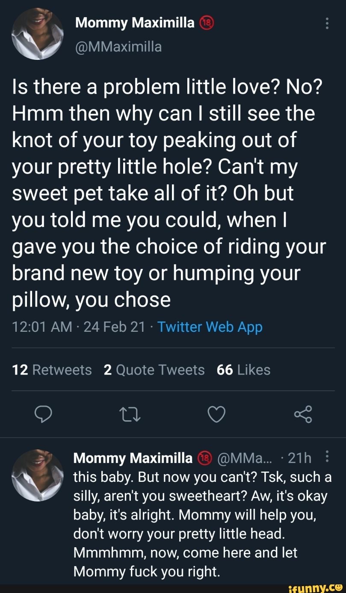Click the reply tweet's profile avatar
The height and width of the screenshot is (593, 346).
(x=37, y=475)
